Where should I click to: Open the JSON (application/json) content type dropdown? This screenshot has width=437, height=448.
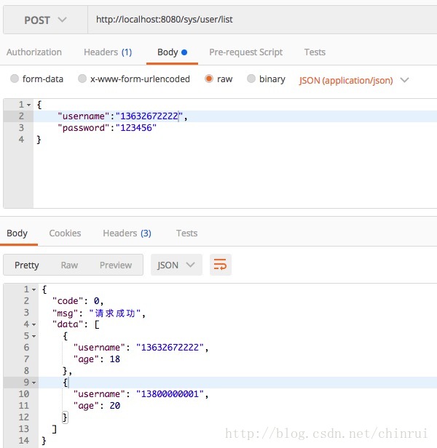click(x=354, y=80)
